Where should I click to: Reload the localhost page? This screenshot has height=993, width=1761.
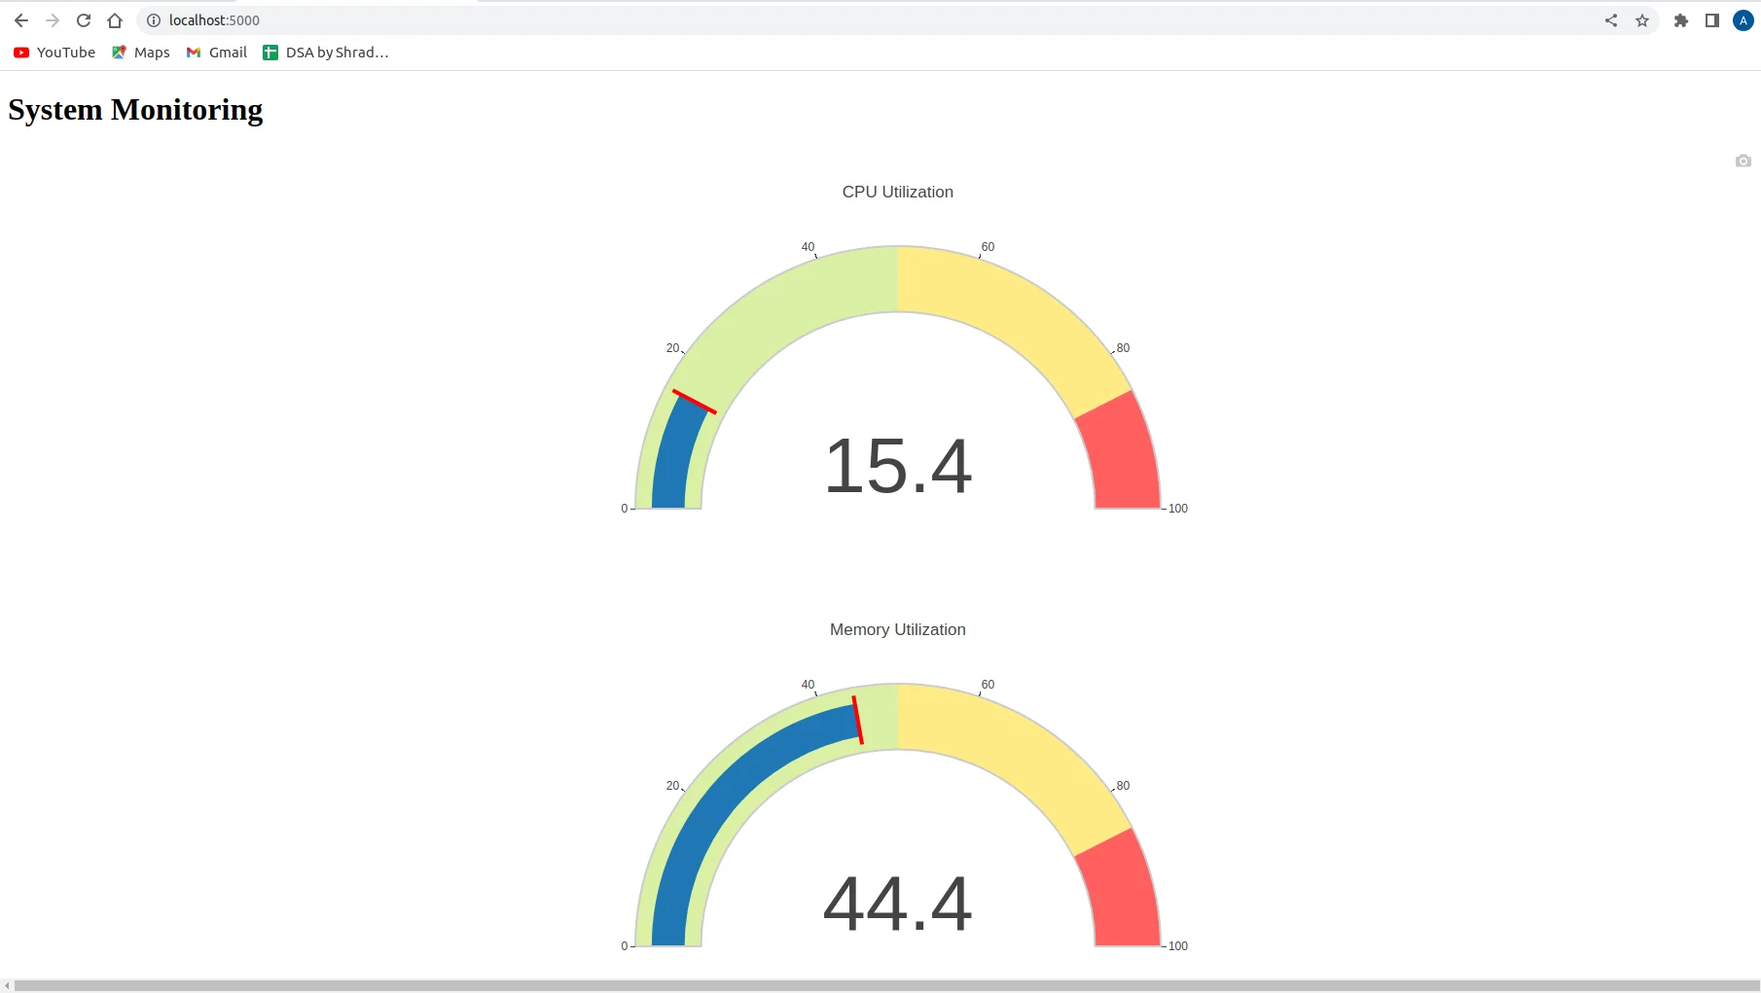click(x=84, y=20)
